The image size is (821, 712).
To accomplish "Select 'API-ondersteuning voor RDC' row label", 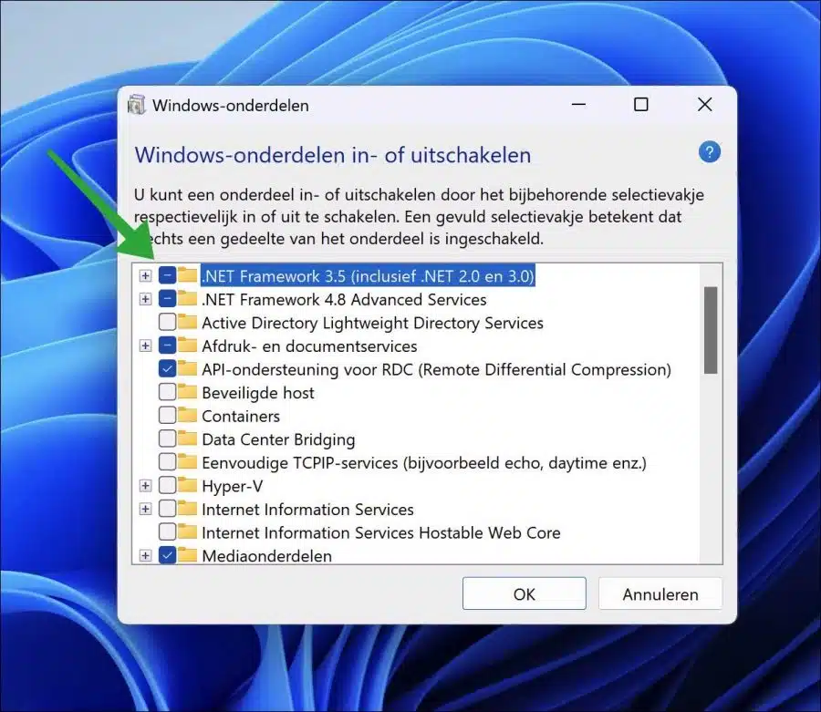I will tap(436, 369).
